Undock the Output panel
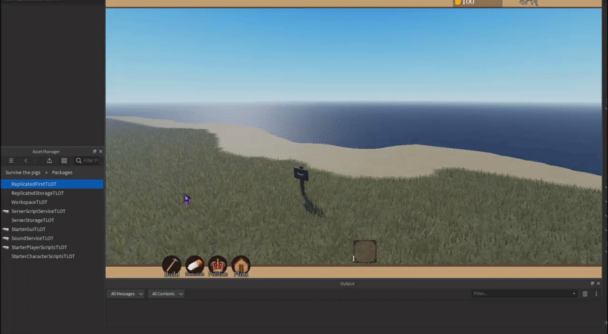The height and width of the screenshot is (334, 608). [x=592, y=284]
